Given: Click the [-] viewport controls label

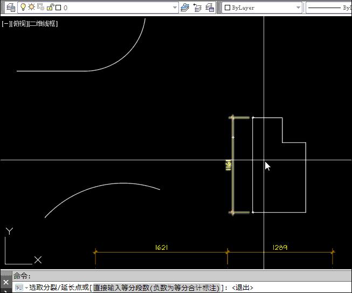Looking at the screenshot, I should (x=5, y=24).
